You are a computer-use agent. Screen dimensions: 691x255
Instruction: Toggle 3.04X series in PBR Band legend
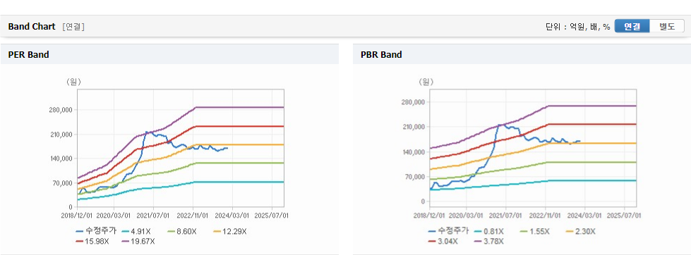click(x=444, y=241)
